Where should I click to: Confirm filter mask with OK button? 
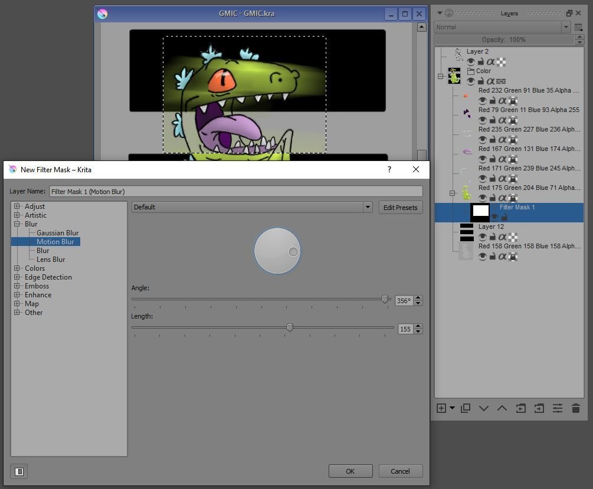pos(350,471)
